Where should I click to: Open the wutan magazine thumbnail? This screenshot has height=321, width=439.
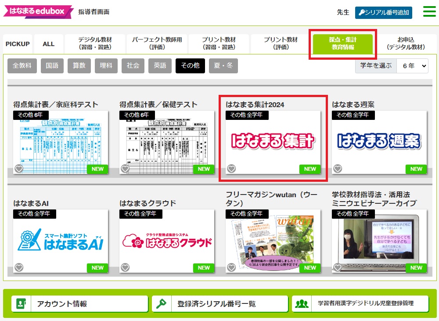273,241
